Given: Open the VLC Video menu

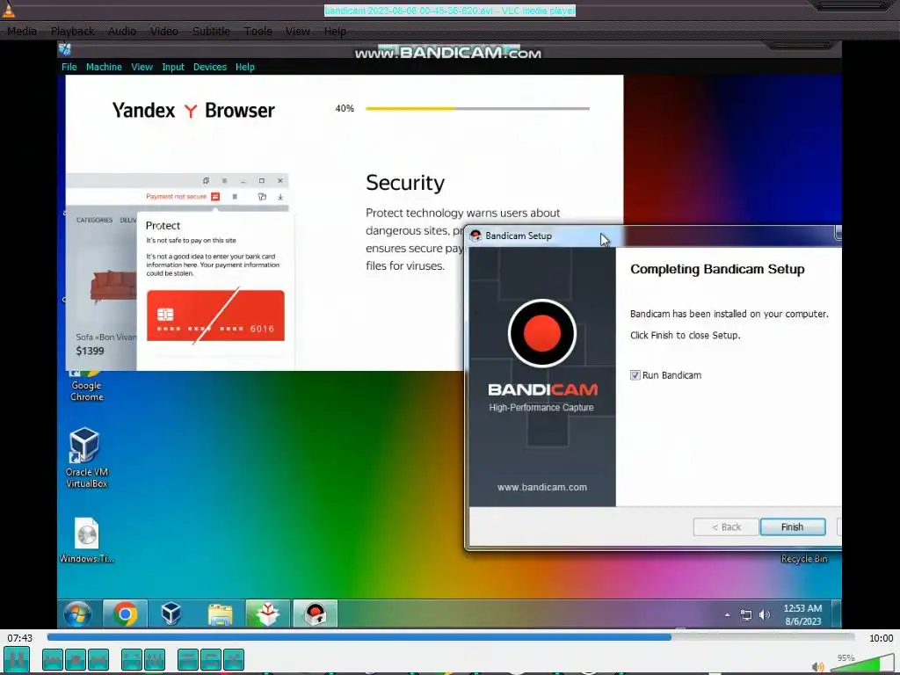Looking at the screenshot, I should point(164,31).
